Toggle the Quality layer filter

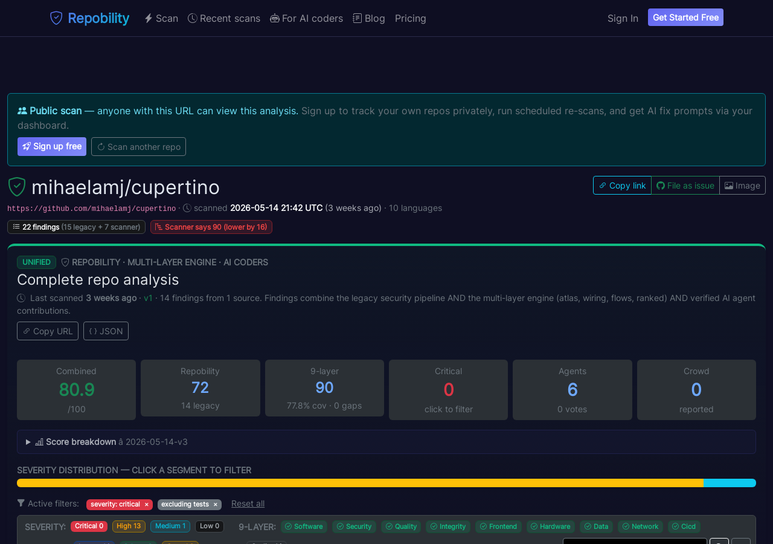click(401, 526)
